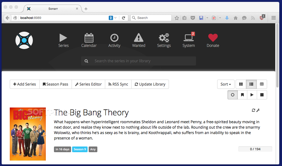Filter to show only ended series
The width and height of the screenshot is (282, 166).
click(261, 95)
